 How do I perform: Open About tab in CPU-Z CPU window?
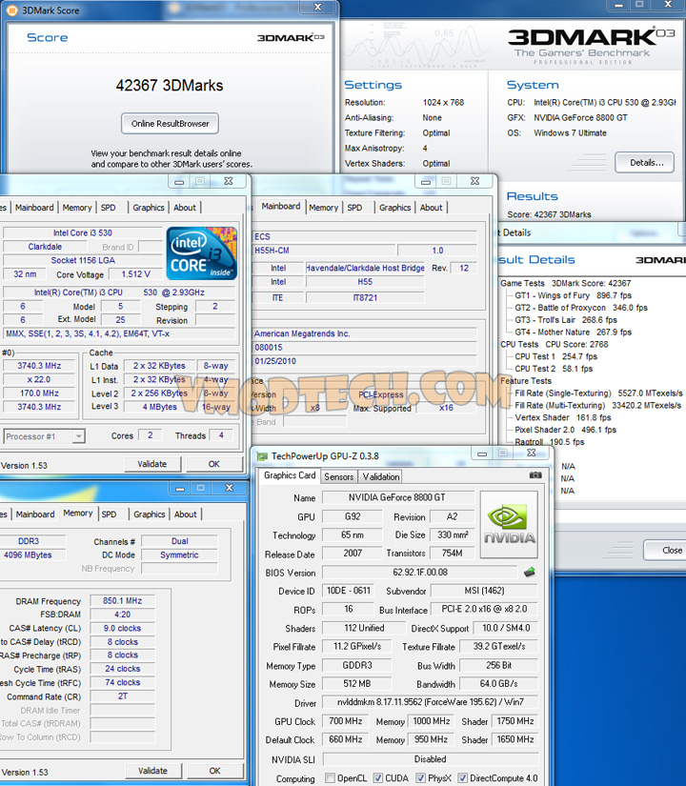[x=185, y=208]
